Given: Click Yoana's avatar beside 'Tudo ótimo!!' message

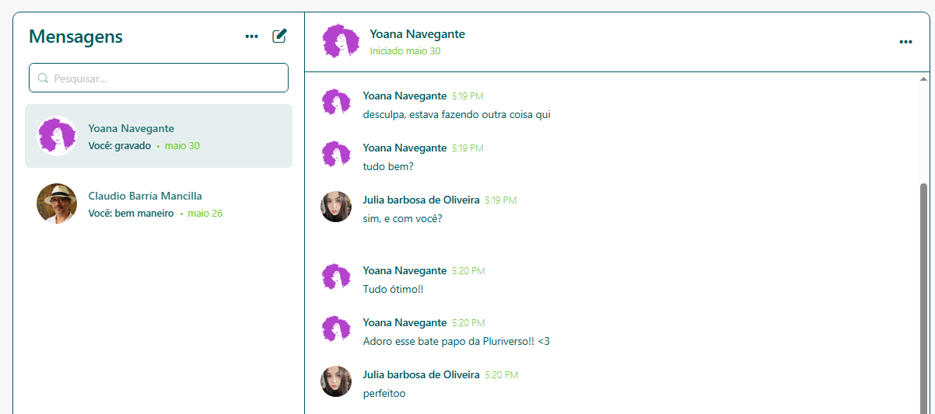Looking at the screenshot, I should click(336, 278).
